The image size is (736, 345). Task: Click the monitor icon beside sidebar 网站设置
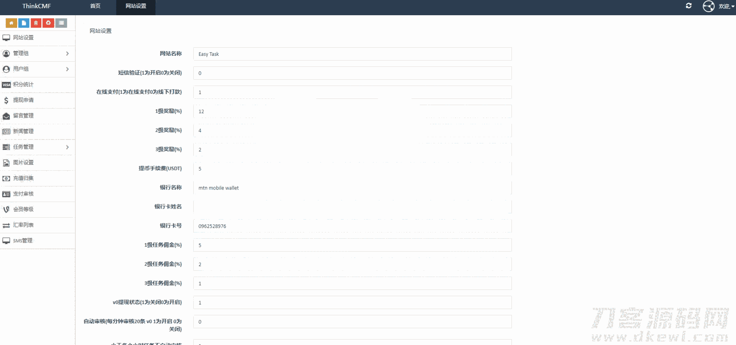[6, 38]
